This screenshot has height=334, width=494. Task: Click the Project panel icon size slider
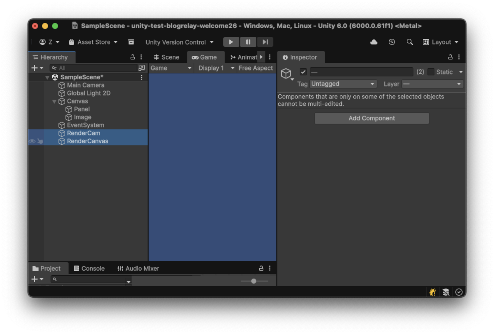click(254, 281)
